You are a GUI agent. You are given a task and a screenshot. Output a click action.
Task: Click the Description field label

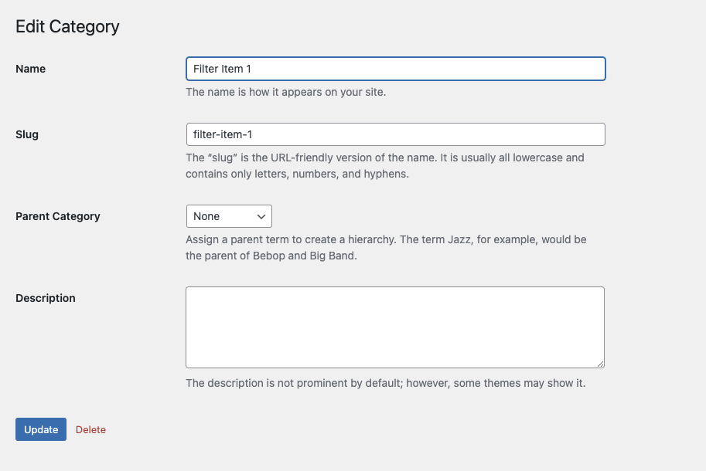(46, 298)
